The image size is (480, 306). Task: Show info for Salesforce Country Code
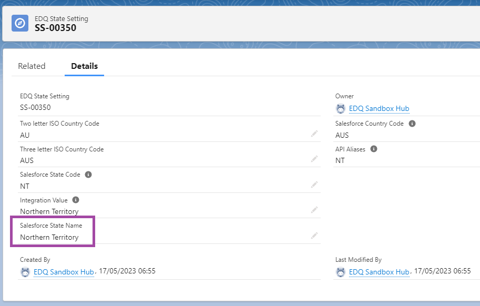(412, 124)
